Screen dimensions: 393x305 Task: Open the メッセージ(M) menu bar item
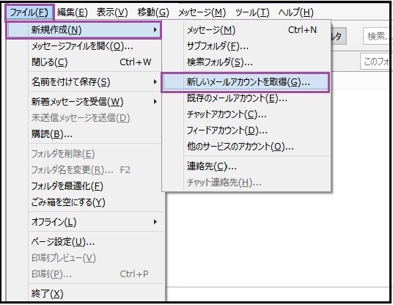pyautogui.click(x=202, y=12)
